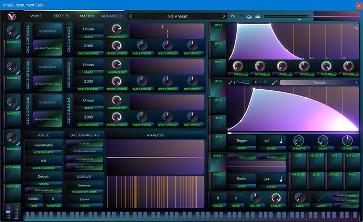Open Kill voice override dropdown
This screenshot has height=222, width=363.
pos(43,161)
